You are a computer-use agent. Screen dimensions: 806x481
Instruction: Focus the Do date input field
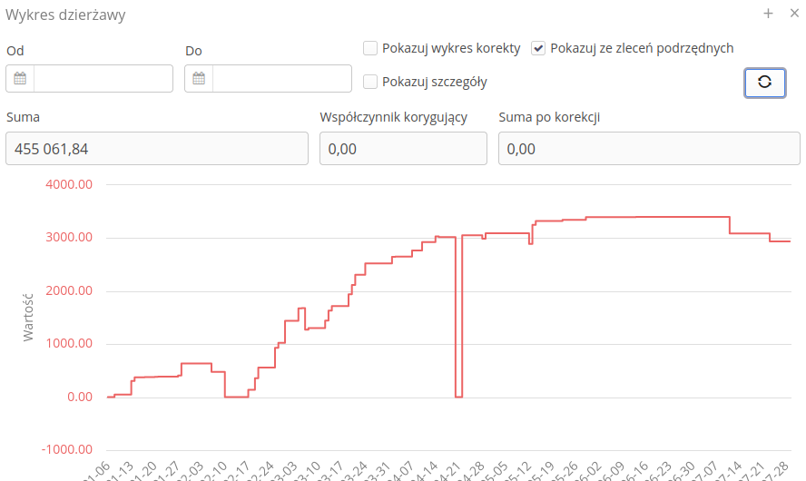[x=281, y=79]
